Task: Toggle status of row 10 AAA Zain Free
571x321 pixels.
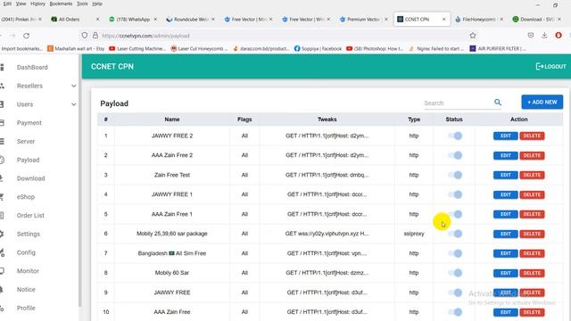Action: [x=455, y=312]
